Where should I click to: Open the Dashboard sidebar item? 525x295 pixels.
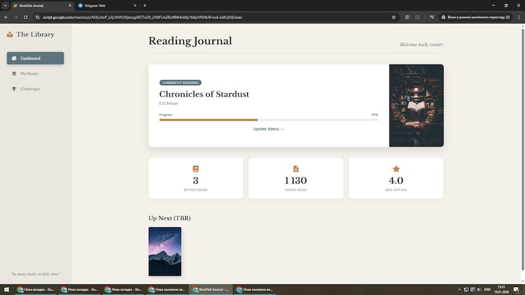(x=35, y=58)
